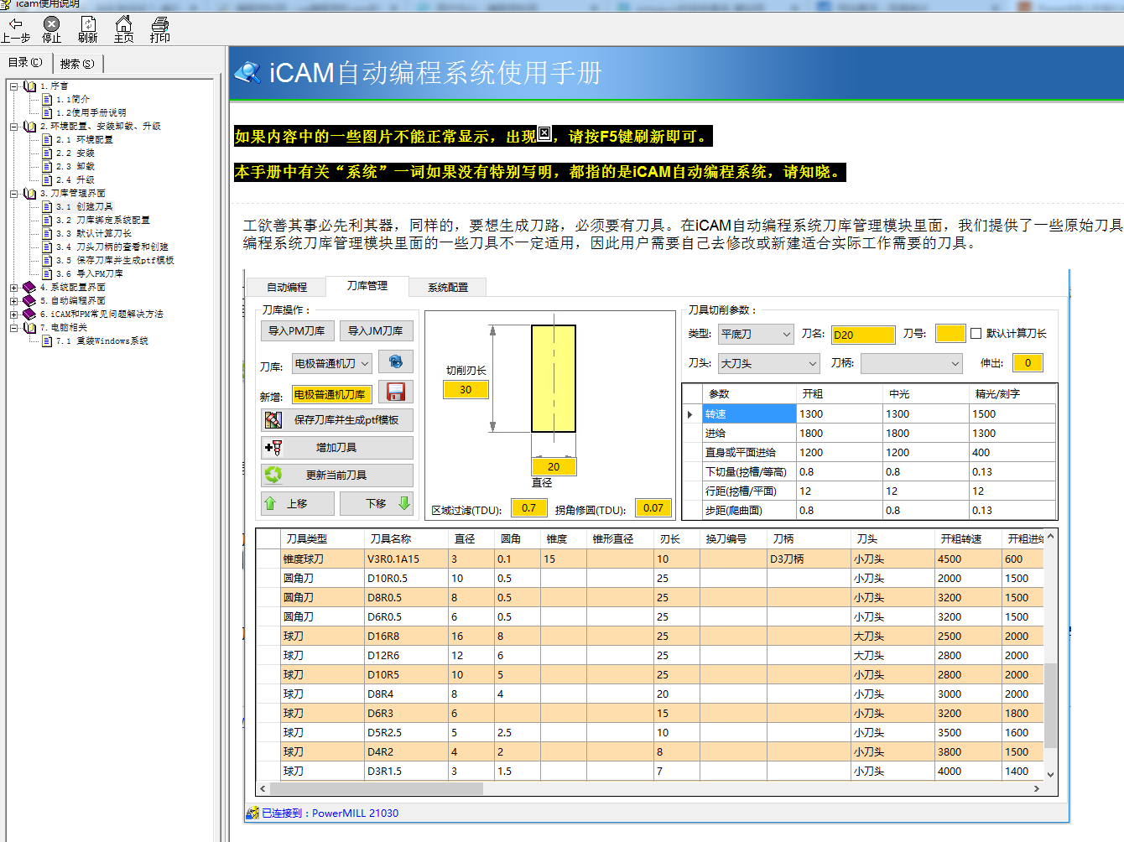This screenshot has width=1124, height=842.
Task: Collapse the 3. 刀库管理界面 tree node
Action: [x=14, y=194]
